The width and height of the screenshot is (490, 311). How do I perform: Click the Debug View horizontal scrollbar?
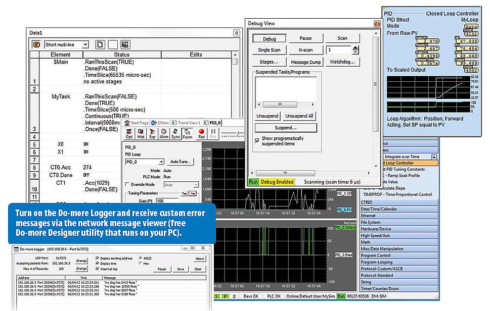pos(311,173)
